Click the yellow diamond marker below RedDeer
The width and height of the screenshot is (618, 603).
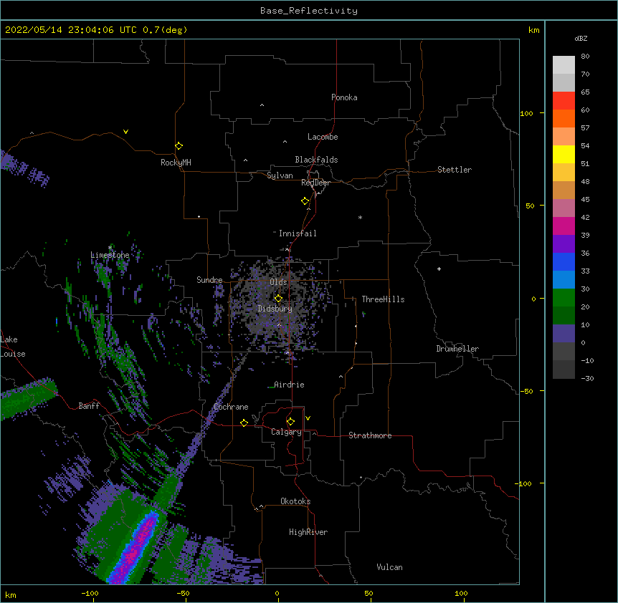coord(305,201)
